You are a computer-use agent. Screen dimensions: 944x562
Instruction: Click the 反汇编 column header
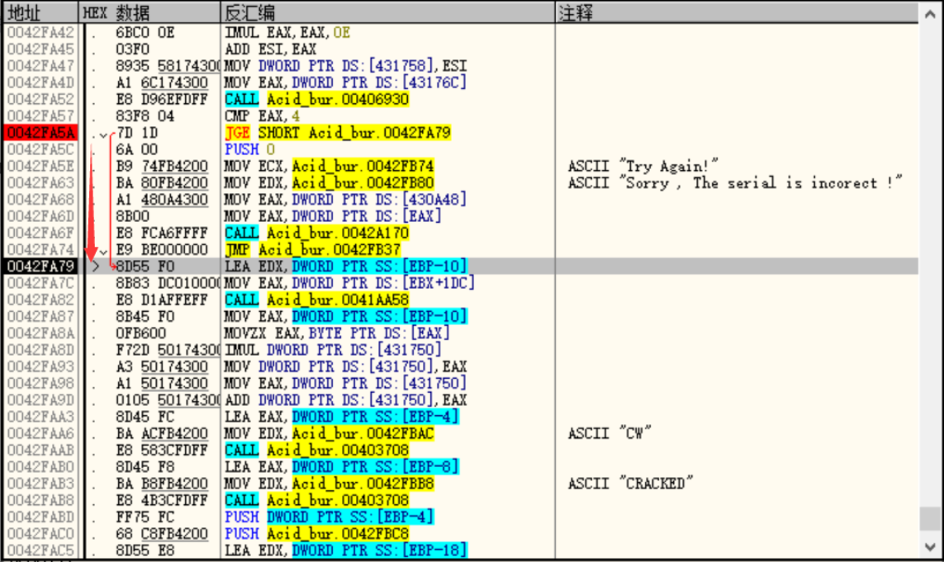point(387,12)
